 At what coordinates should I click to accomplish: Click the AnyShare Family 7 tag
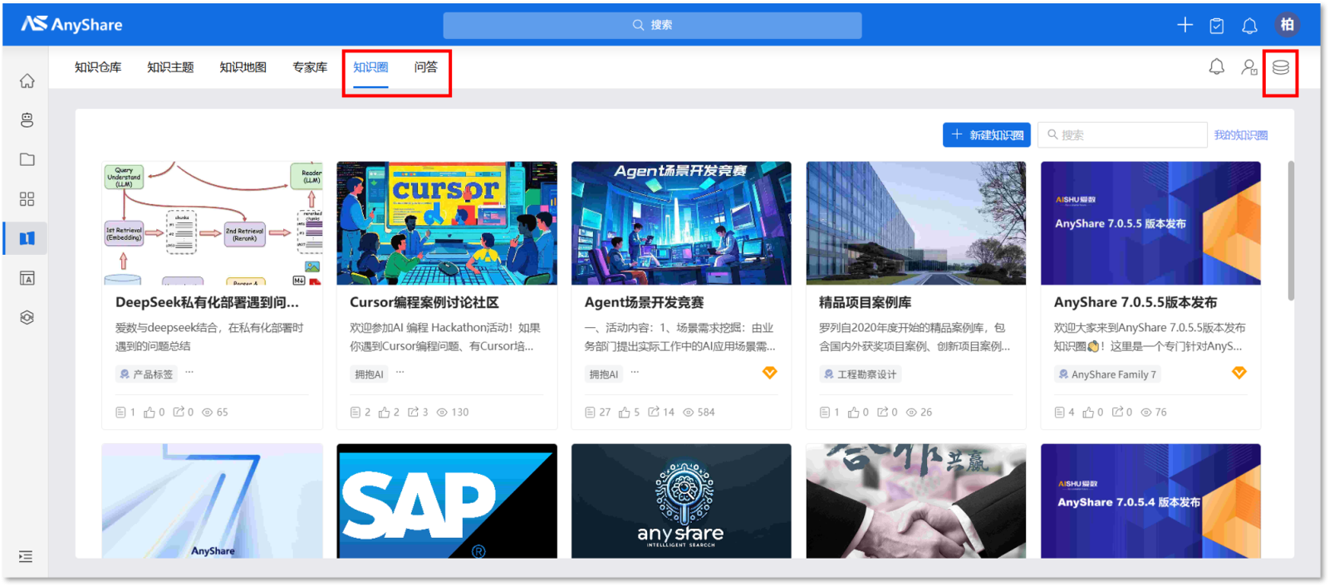click(x=1107, y=374)
